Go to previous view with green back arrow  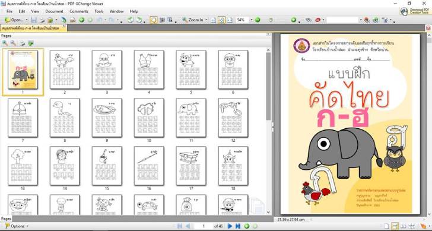(x=81, y=20)
